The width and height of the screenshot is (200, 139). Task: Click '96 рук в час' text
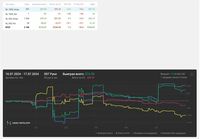click(51, 78)
